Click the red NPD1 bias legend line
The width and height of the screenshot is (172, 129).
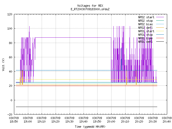160,38
